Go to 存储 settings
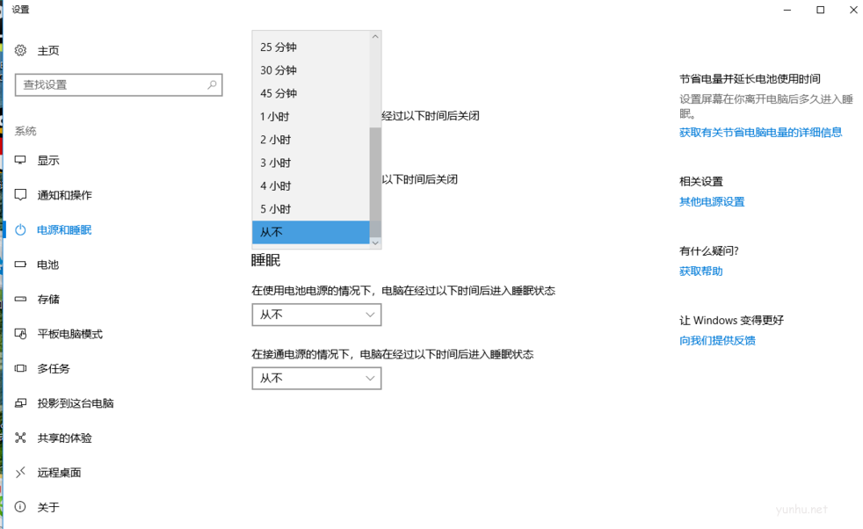The height and width of the screenshot is (529, 863). [46, 299]
